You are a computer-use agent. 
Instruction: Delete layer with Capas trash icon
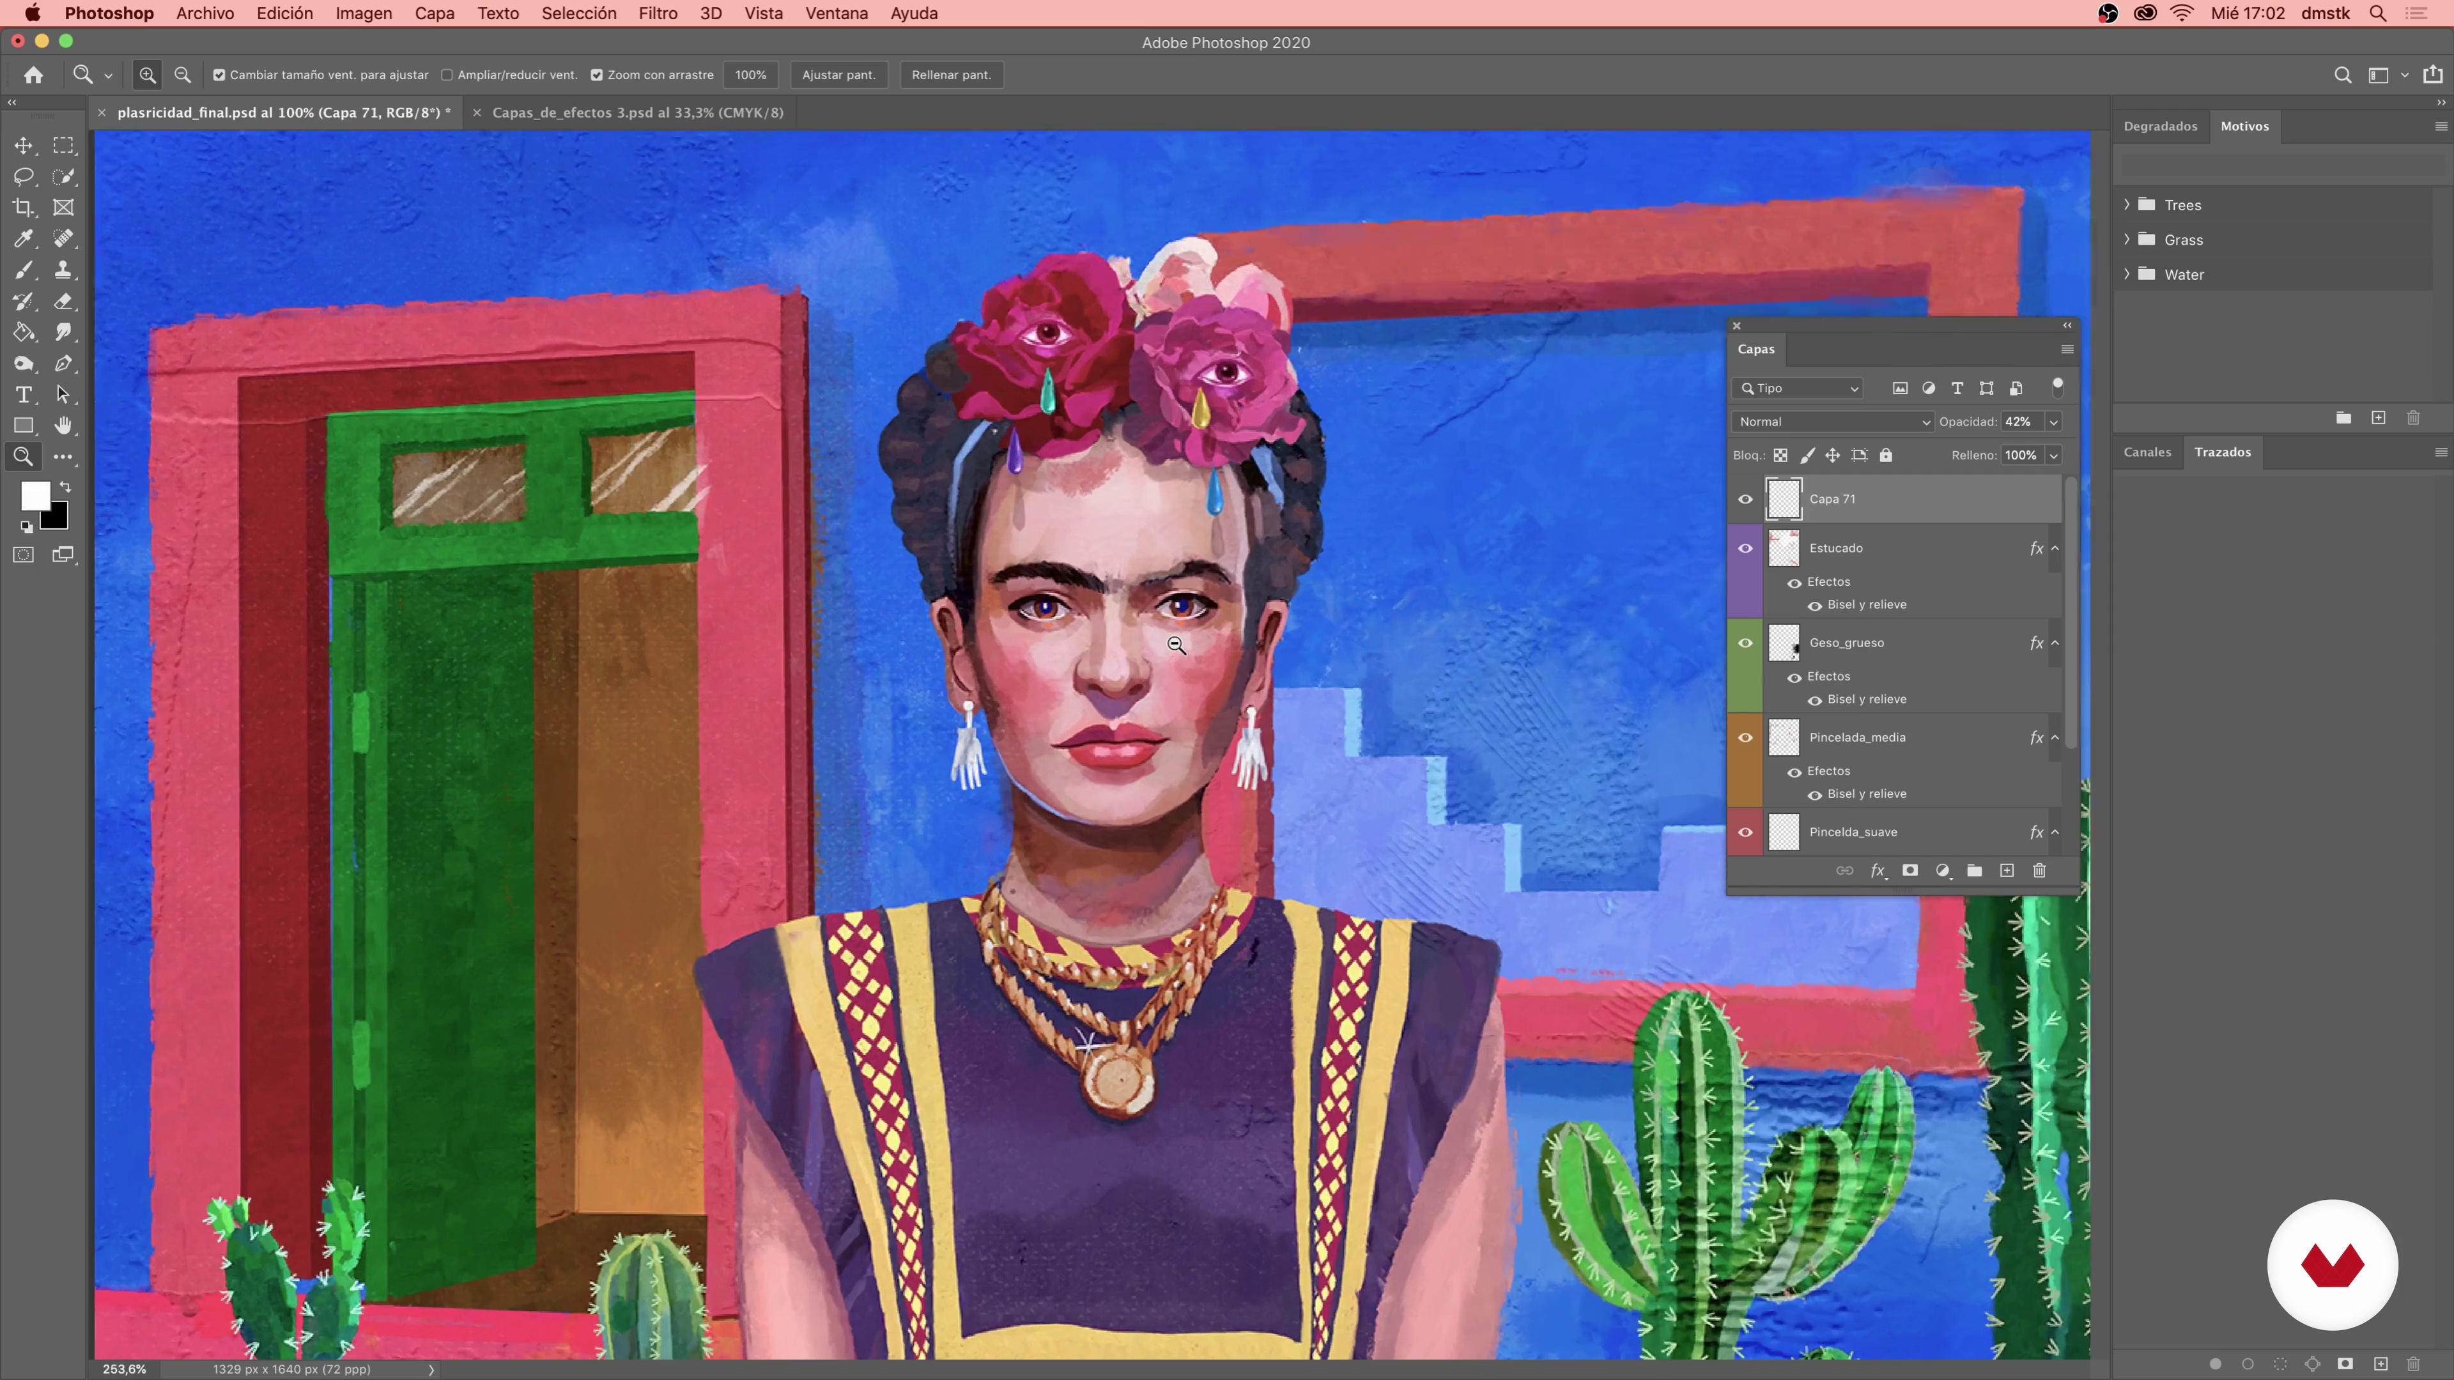(x=2040, y=870)
